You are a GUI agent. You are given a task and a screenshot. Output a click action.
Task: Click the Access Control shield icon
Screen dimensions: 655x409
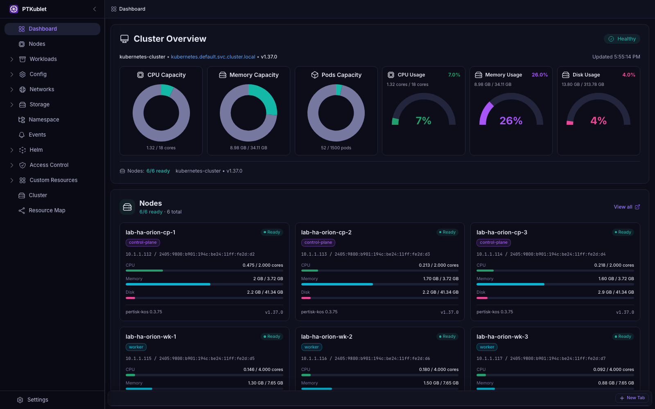(x=23, y=165)
